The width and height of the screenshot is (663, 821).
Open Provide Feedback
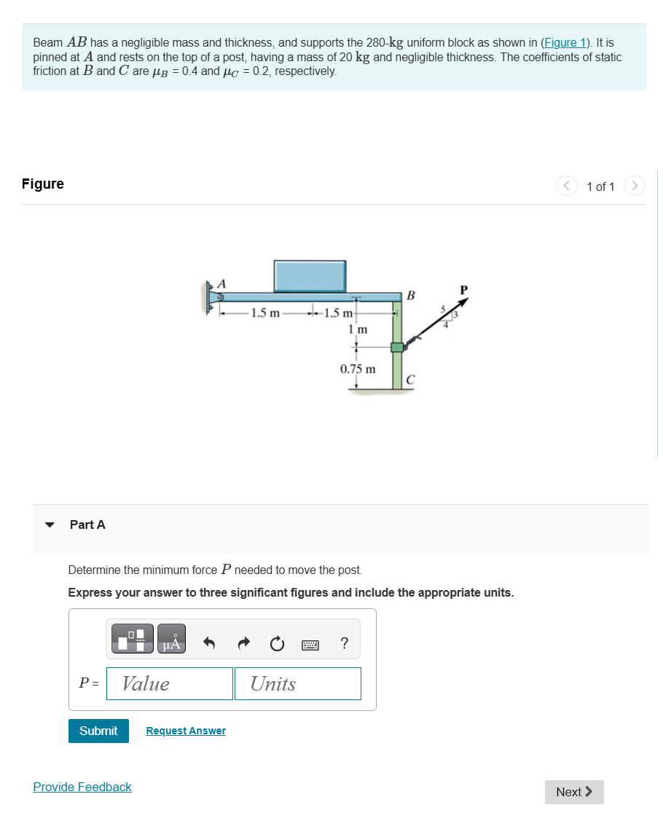tap(82, 787)
